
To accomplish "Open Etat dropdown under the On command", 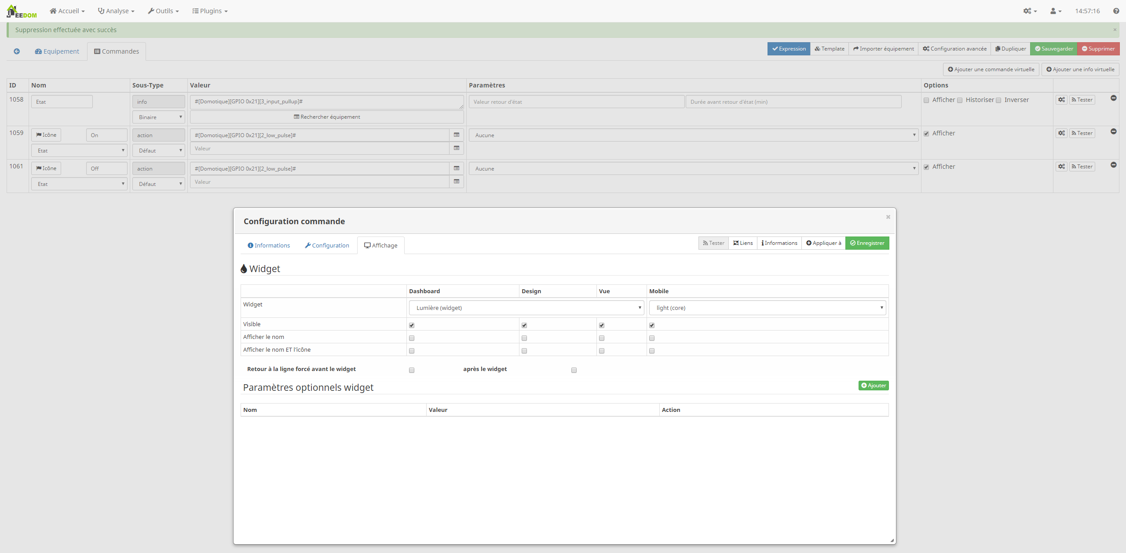I will 79,150.
